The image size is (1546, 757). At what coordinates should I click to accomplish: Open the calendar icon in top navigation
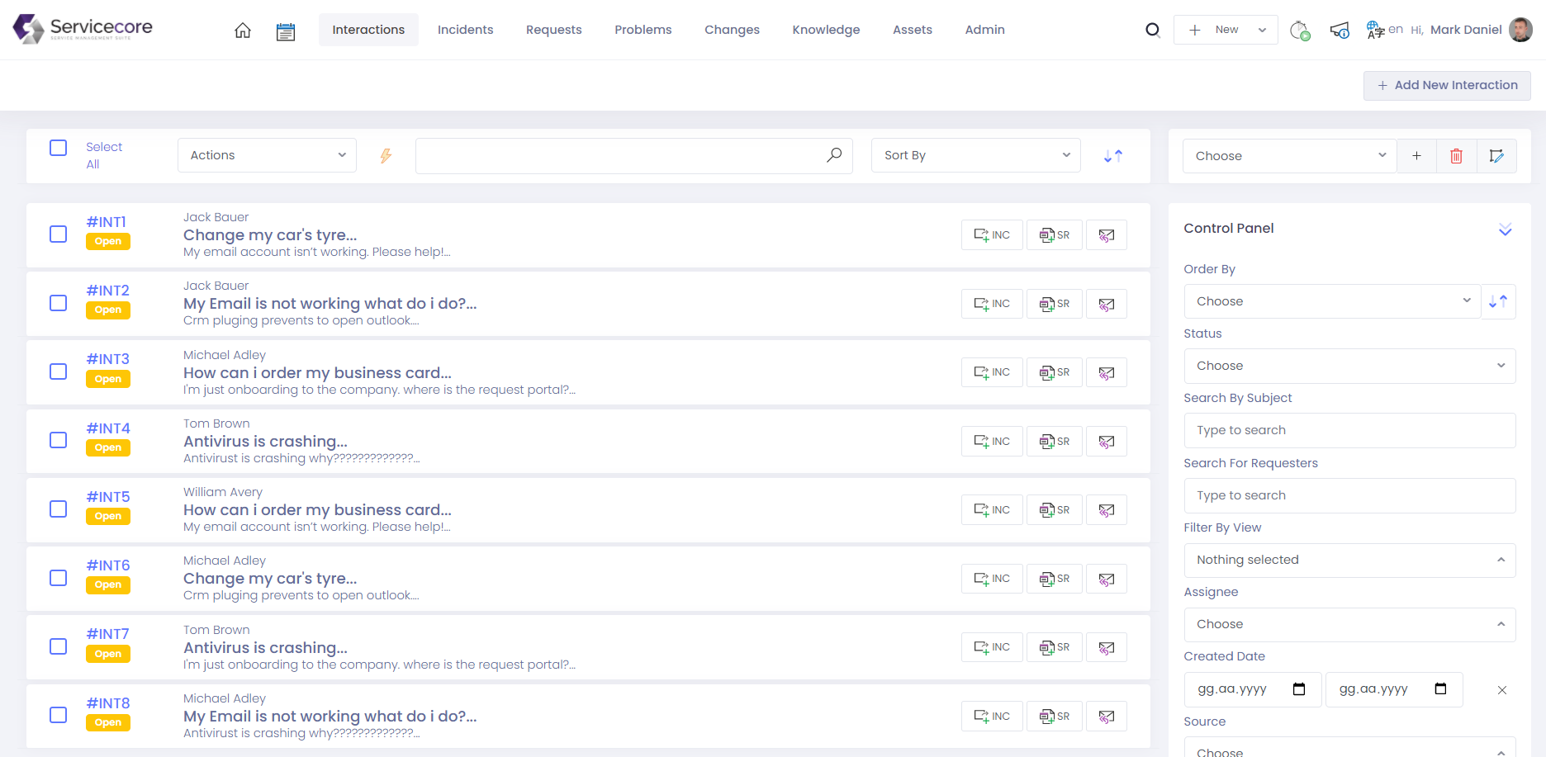tap(286, 31)
